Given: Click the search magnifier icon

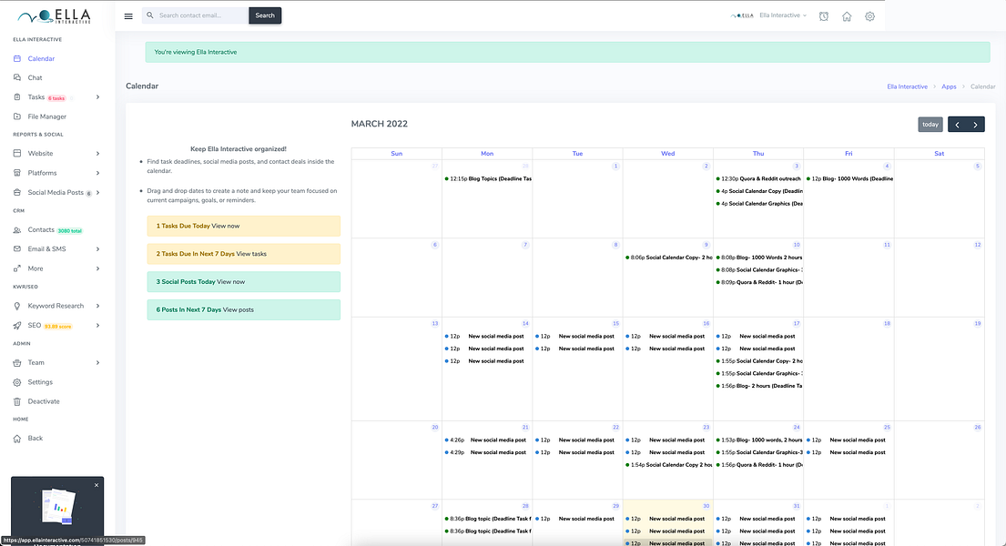Looking at the screenshot, I should coord(150,15).
